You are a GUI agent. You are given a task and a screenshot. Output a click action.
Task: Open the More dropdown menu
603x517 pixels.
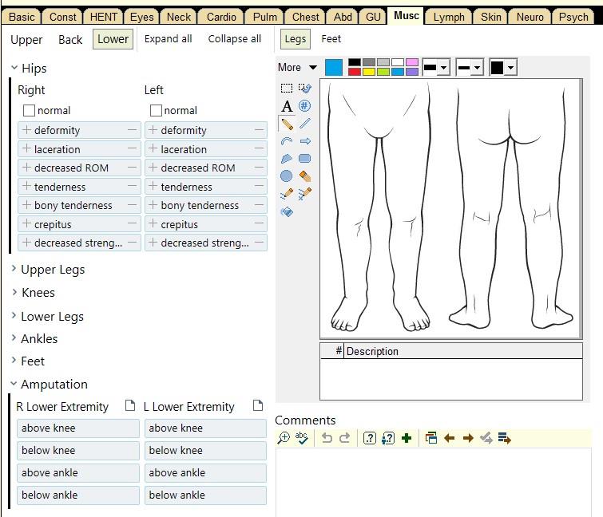[x=297, y=68]
